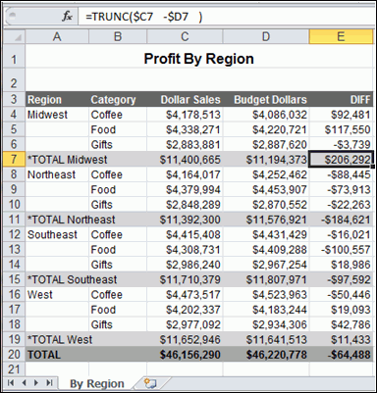This screenshot has width=377, height=393.
Task: Click the DIFF header cell
Action: tap(341, 99)
